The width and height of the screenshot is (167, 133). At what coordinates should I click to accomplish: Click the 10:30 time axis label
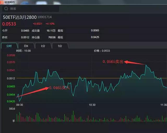tap(92, 105)
